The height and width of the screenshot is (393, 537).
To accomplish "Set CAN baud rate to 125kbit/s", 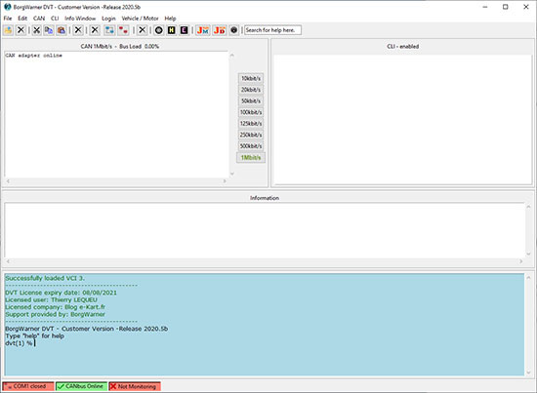I will [x=251, y=124].
